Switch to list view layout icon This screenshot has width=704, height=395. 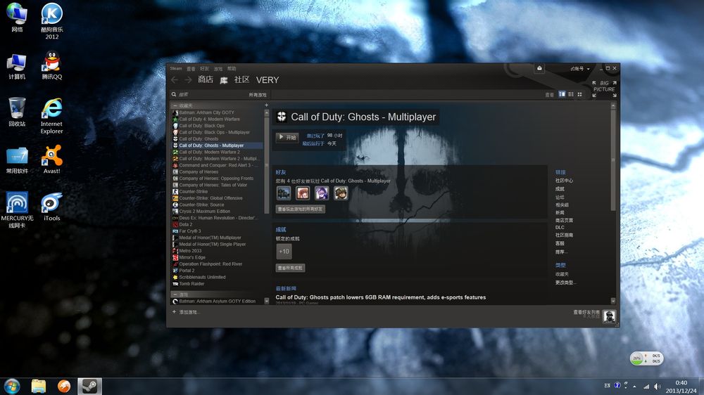pos(571,94)
